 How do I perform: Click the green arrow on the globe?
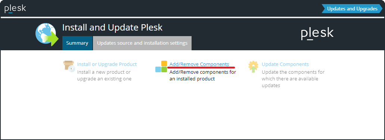click(53, 38)
